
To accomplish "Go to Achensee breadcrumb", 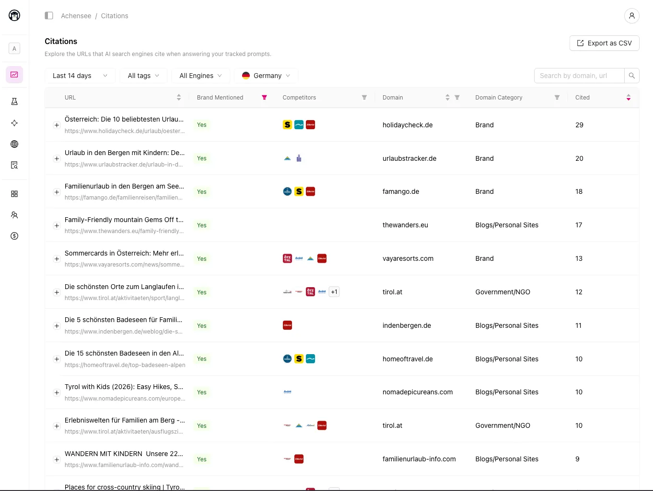I will pyautogui.click(x=76, y=16).
